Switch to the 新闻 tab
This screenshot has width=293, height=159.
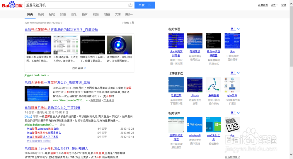point(41,14)
